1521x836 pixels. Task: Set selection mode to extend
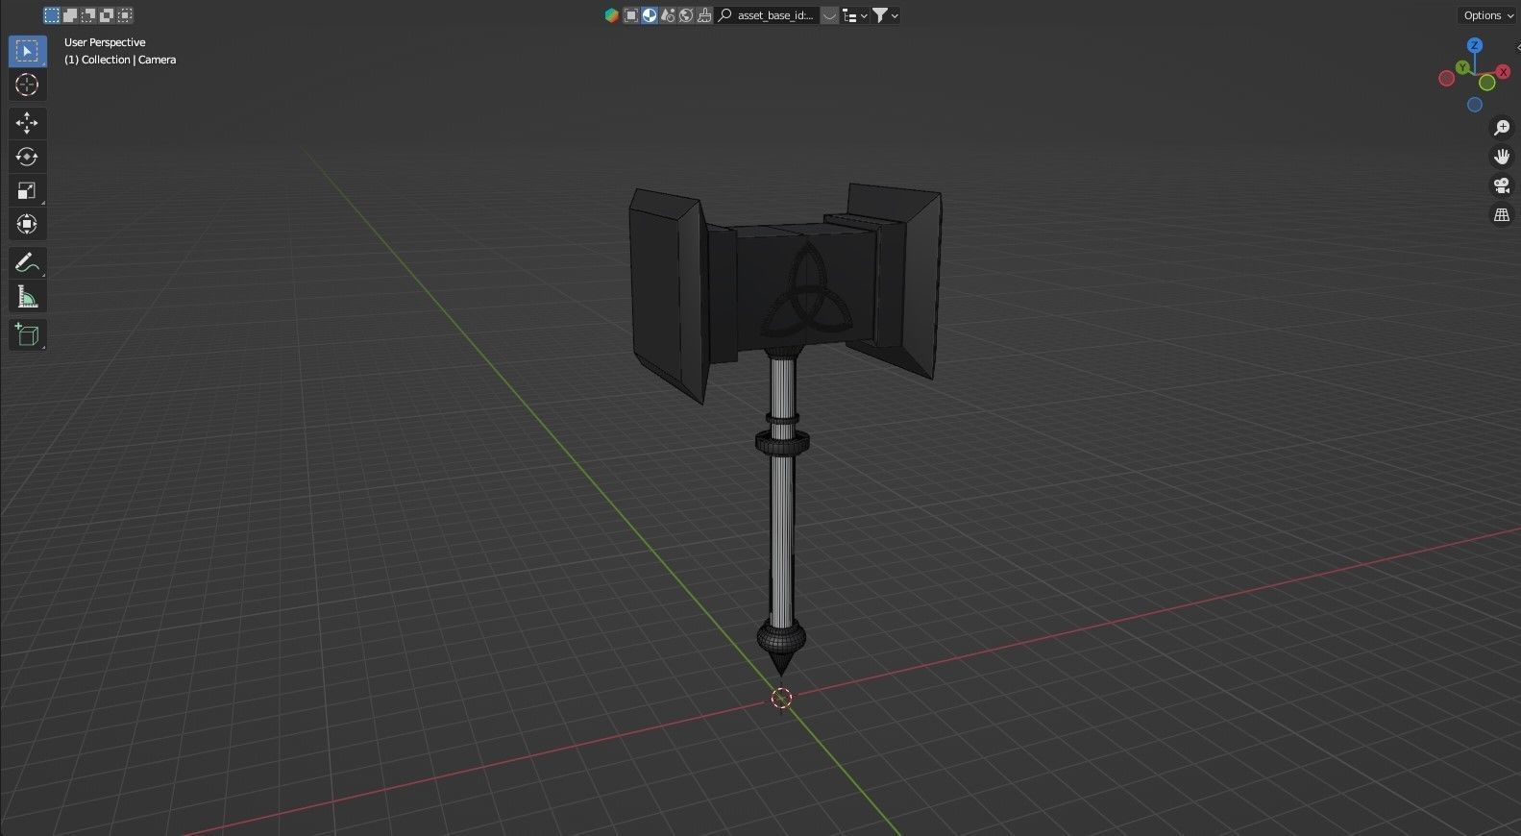[70, 15]
